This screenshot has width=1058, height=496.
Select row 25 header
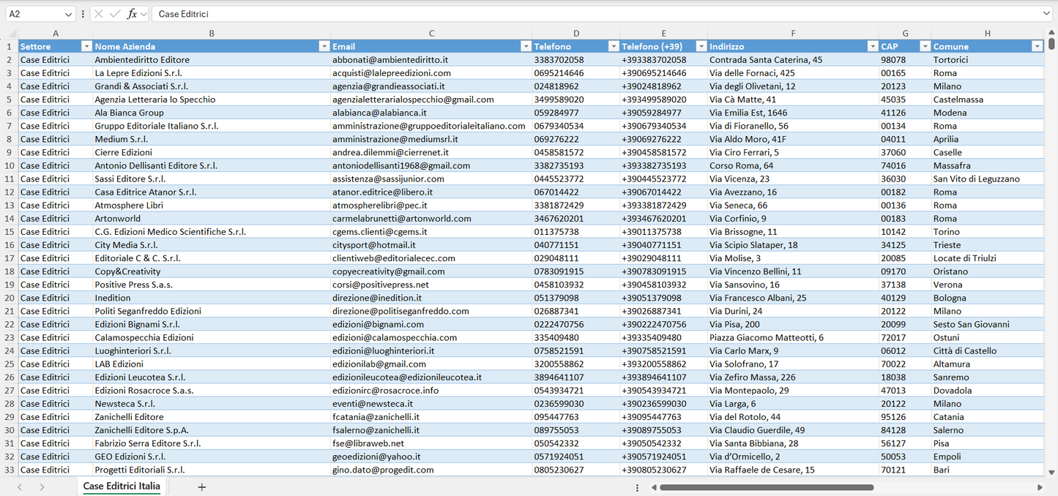tap(10, 364)
